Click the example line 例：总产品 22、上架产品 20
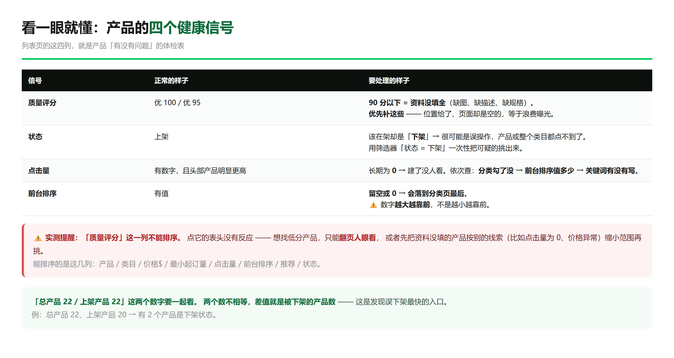674x358 pixels. (x=124, y=315)
